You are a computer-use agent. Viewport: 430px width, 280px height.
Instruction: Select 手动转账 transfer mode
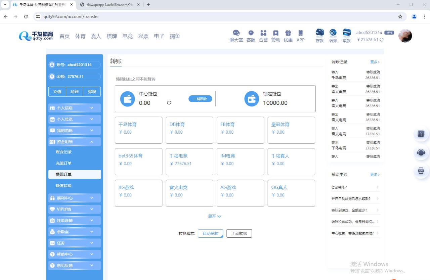pos(239,233)
